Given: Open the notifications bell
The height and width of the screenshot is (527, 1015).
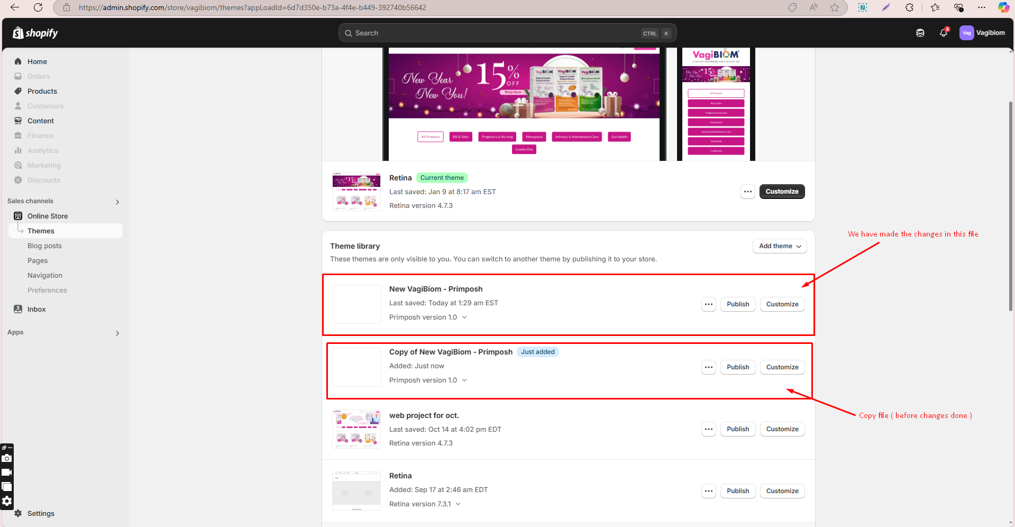Looking at the screenshot, I should [x=944, y=33].
